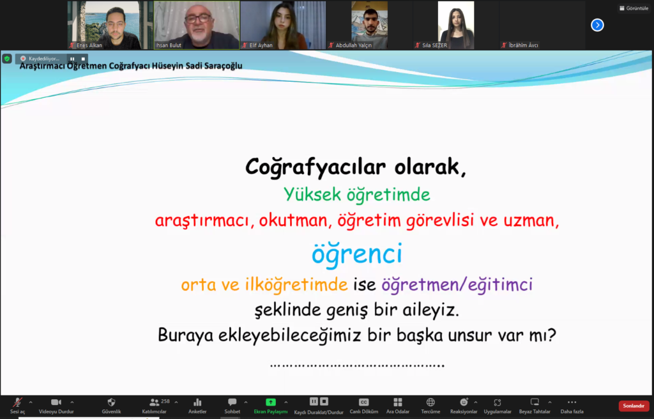Click the green encryption shield icon
The image size is (654, 419).
(7, 58)
